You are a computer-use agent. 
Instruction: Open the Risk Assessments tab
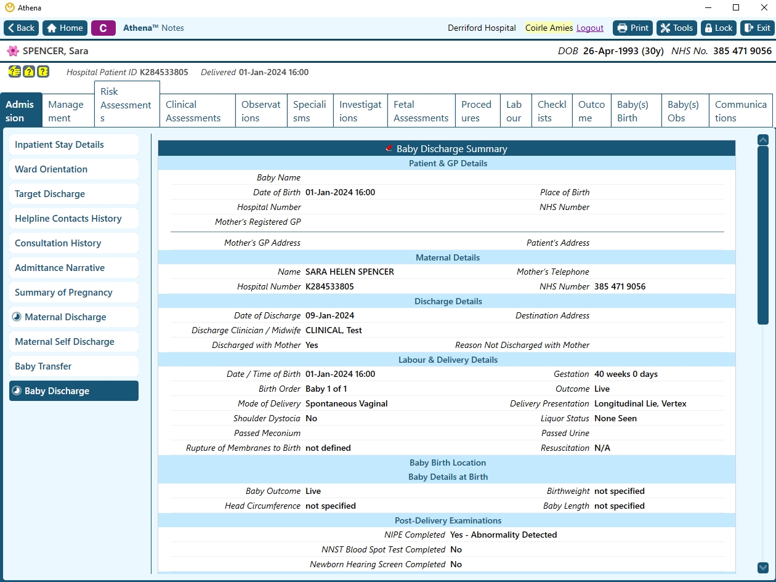(127, 104)
